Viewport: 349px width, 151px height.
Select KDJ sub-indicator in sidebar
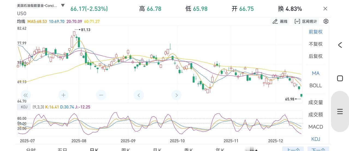[x=316, y=139]
